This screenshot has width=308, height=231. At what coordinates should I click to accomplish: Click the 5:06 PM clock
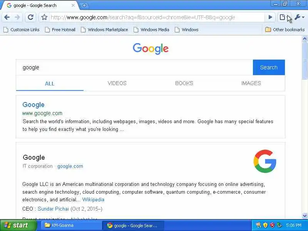point(294,225)
